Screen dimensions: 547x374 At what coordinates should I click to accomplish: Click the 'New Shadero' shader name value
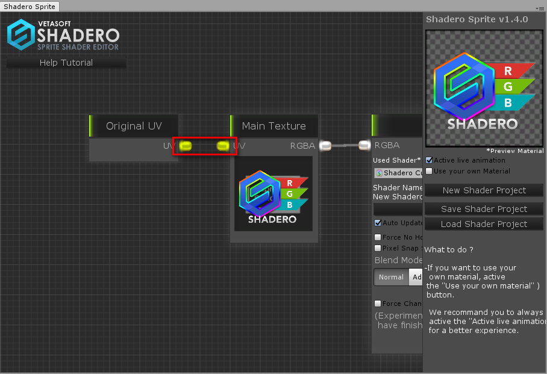(x=398, y=197)
